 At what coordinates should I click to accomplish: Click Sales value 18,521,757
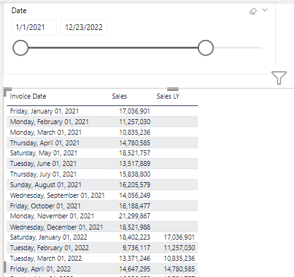pos(135,153)
